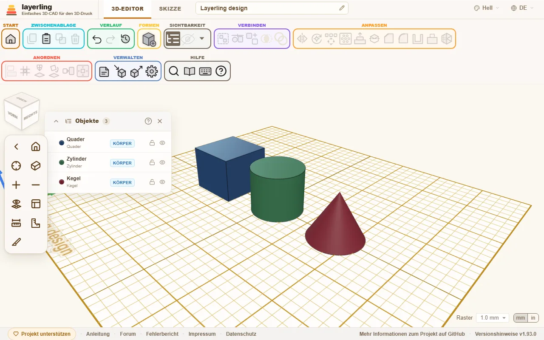The image size is (544, 340).
Task: Switch to the SKIZZE tab
Action: pos(170,8)
